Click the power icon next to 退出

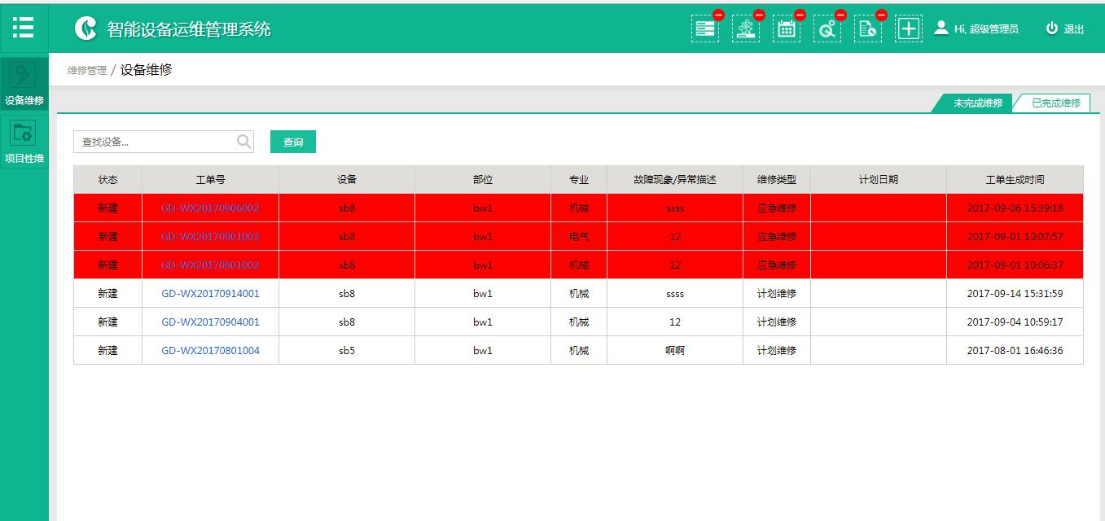(x=1052, y=28)
